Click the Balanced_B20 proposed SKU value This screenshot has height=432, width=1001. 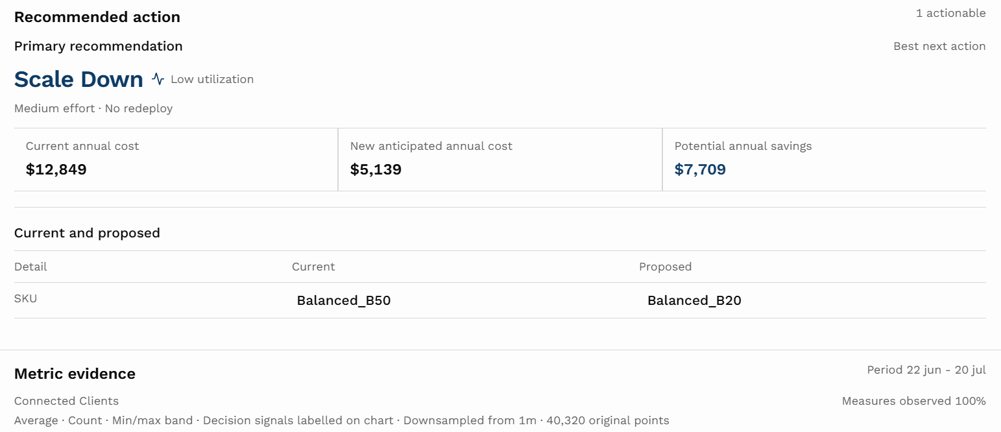click(694, 300)
